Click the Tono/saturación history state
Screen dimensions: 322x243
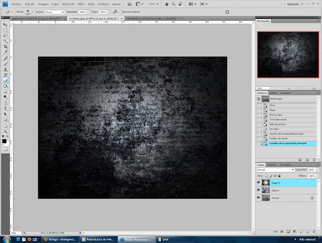(x=287, y=120)
